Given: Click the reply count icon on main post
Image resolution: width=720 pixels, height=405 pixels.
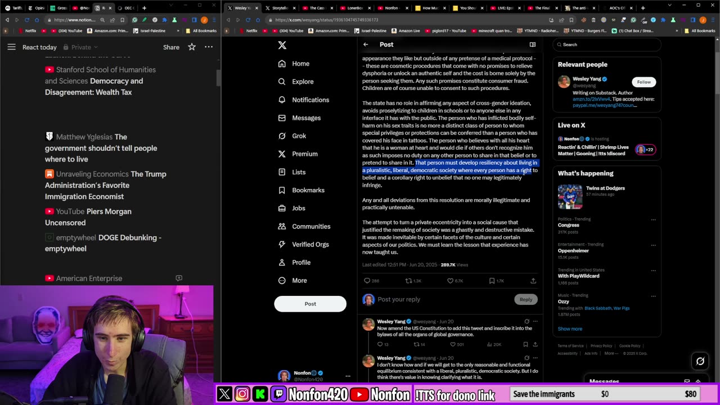Looking at the screenshot, I should 367,281.
